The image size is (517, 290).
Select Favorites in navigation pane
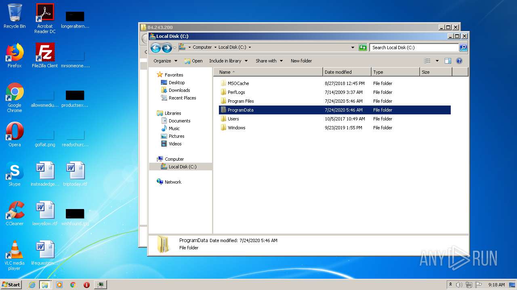(170, 75)
